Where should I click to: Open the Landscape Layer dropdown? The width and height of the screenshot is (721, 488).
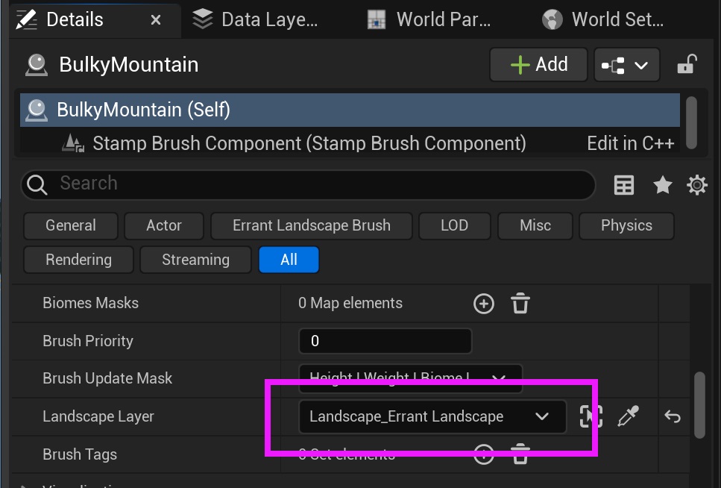click(432, 417)
